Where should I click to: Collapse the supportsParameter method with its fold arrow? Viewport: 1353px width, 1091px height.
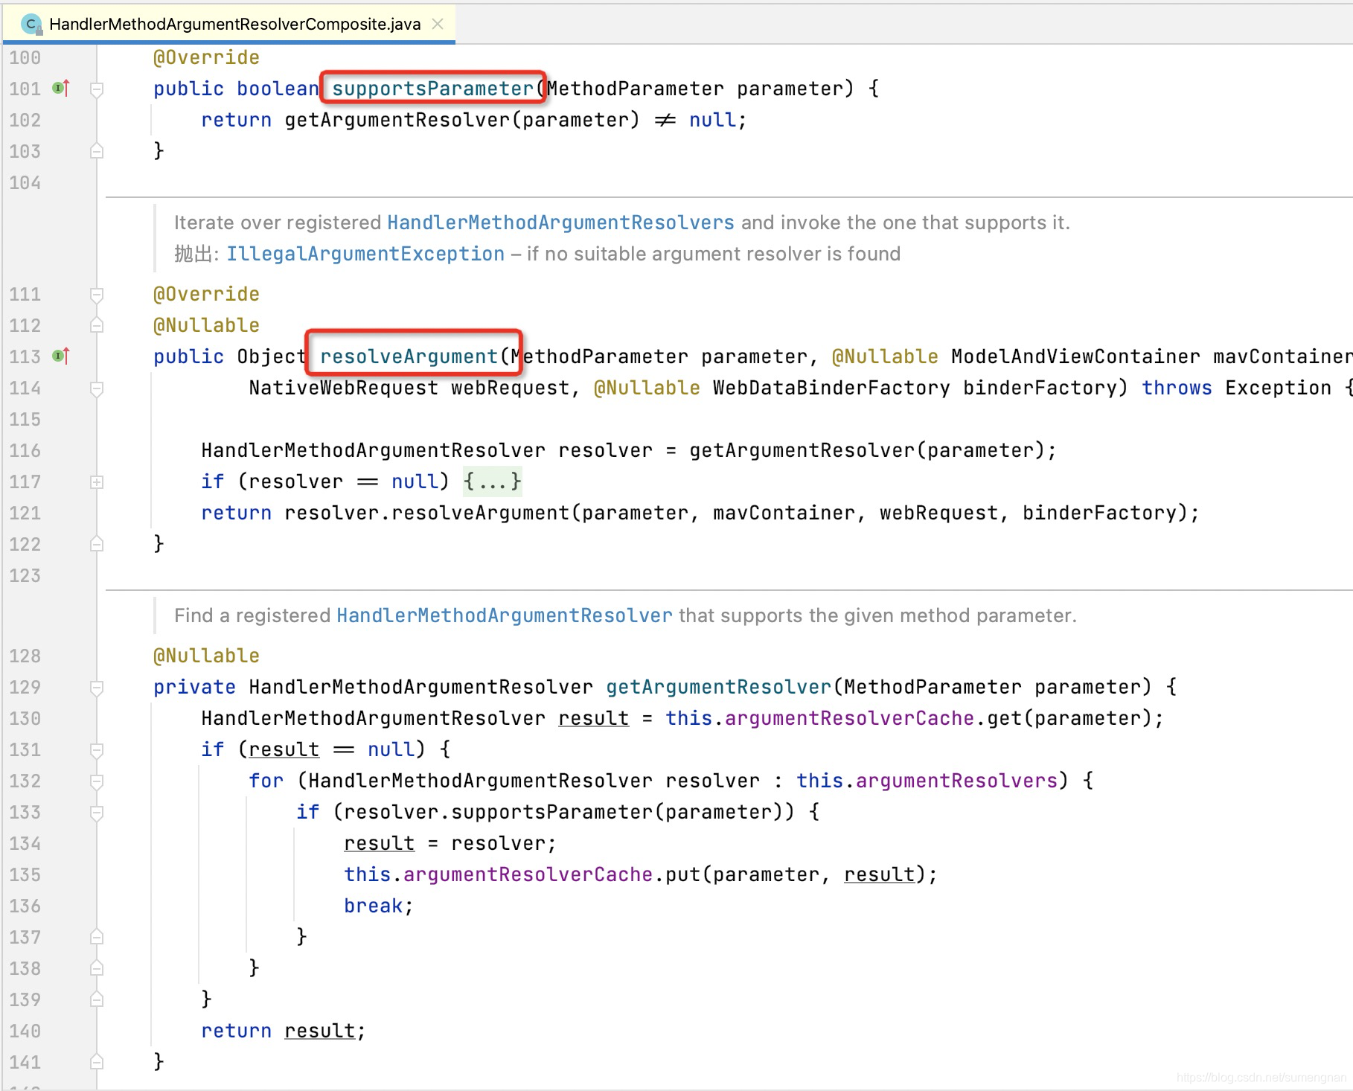[97, 89]
